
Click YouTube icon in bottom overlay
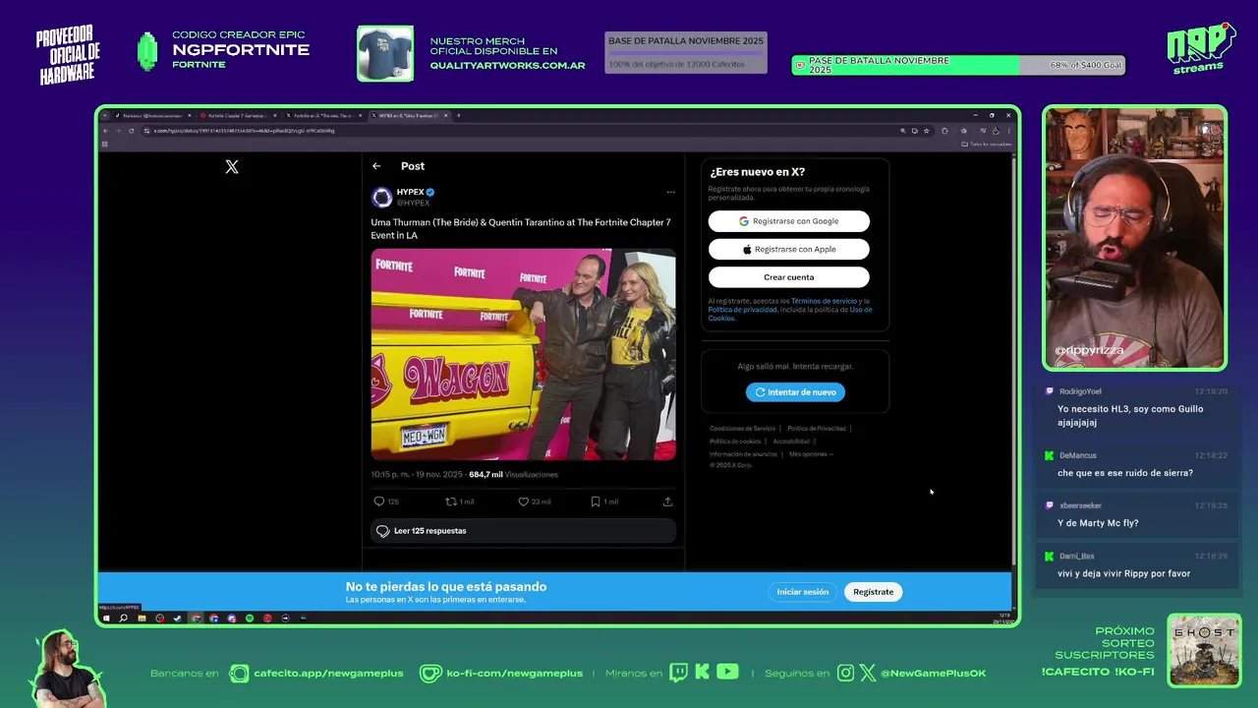click(727, 673)
